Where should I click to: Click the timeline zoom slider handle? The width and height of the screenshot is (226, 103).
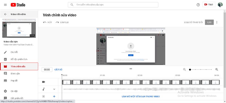tap(190, 70)
